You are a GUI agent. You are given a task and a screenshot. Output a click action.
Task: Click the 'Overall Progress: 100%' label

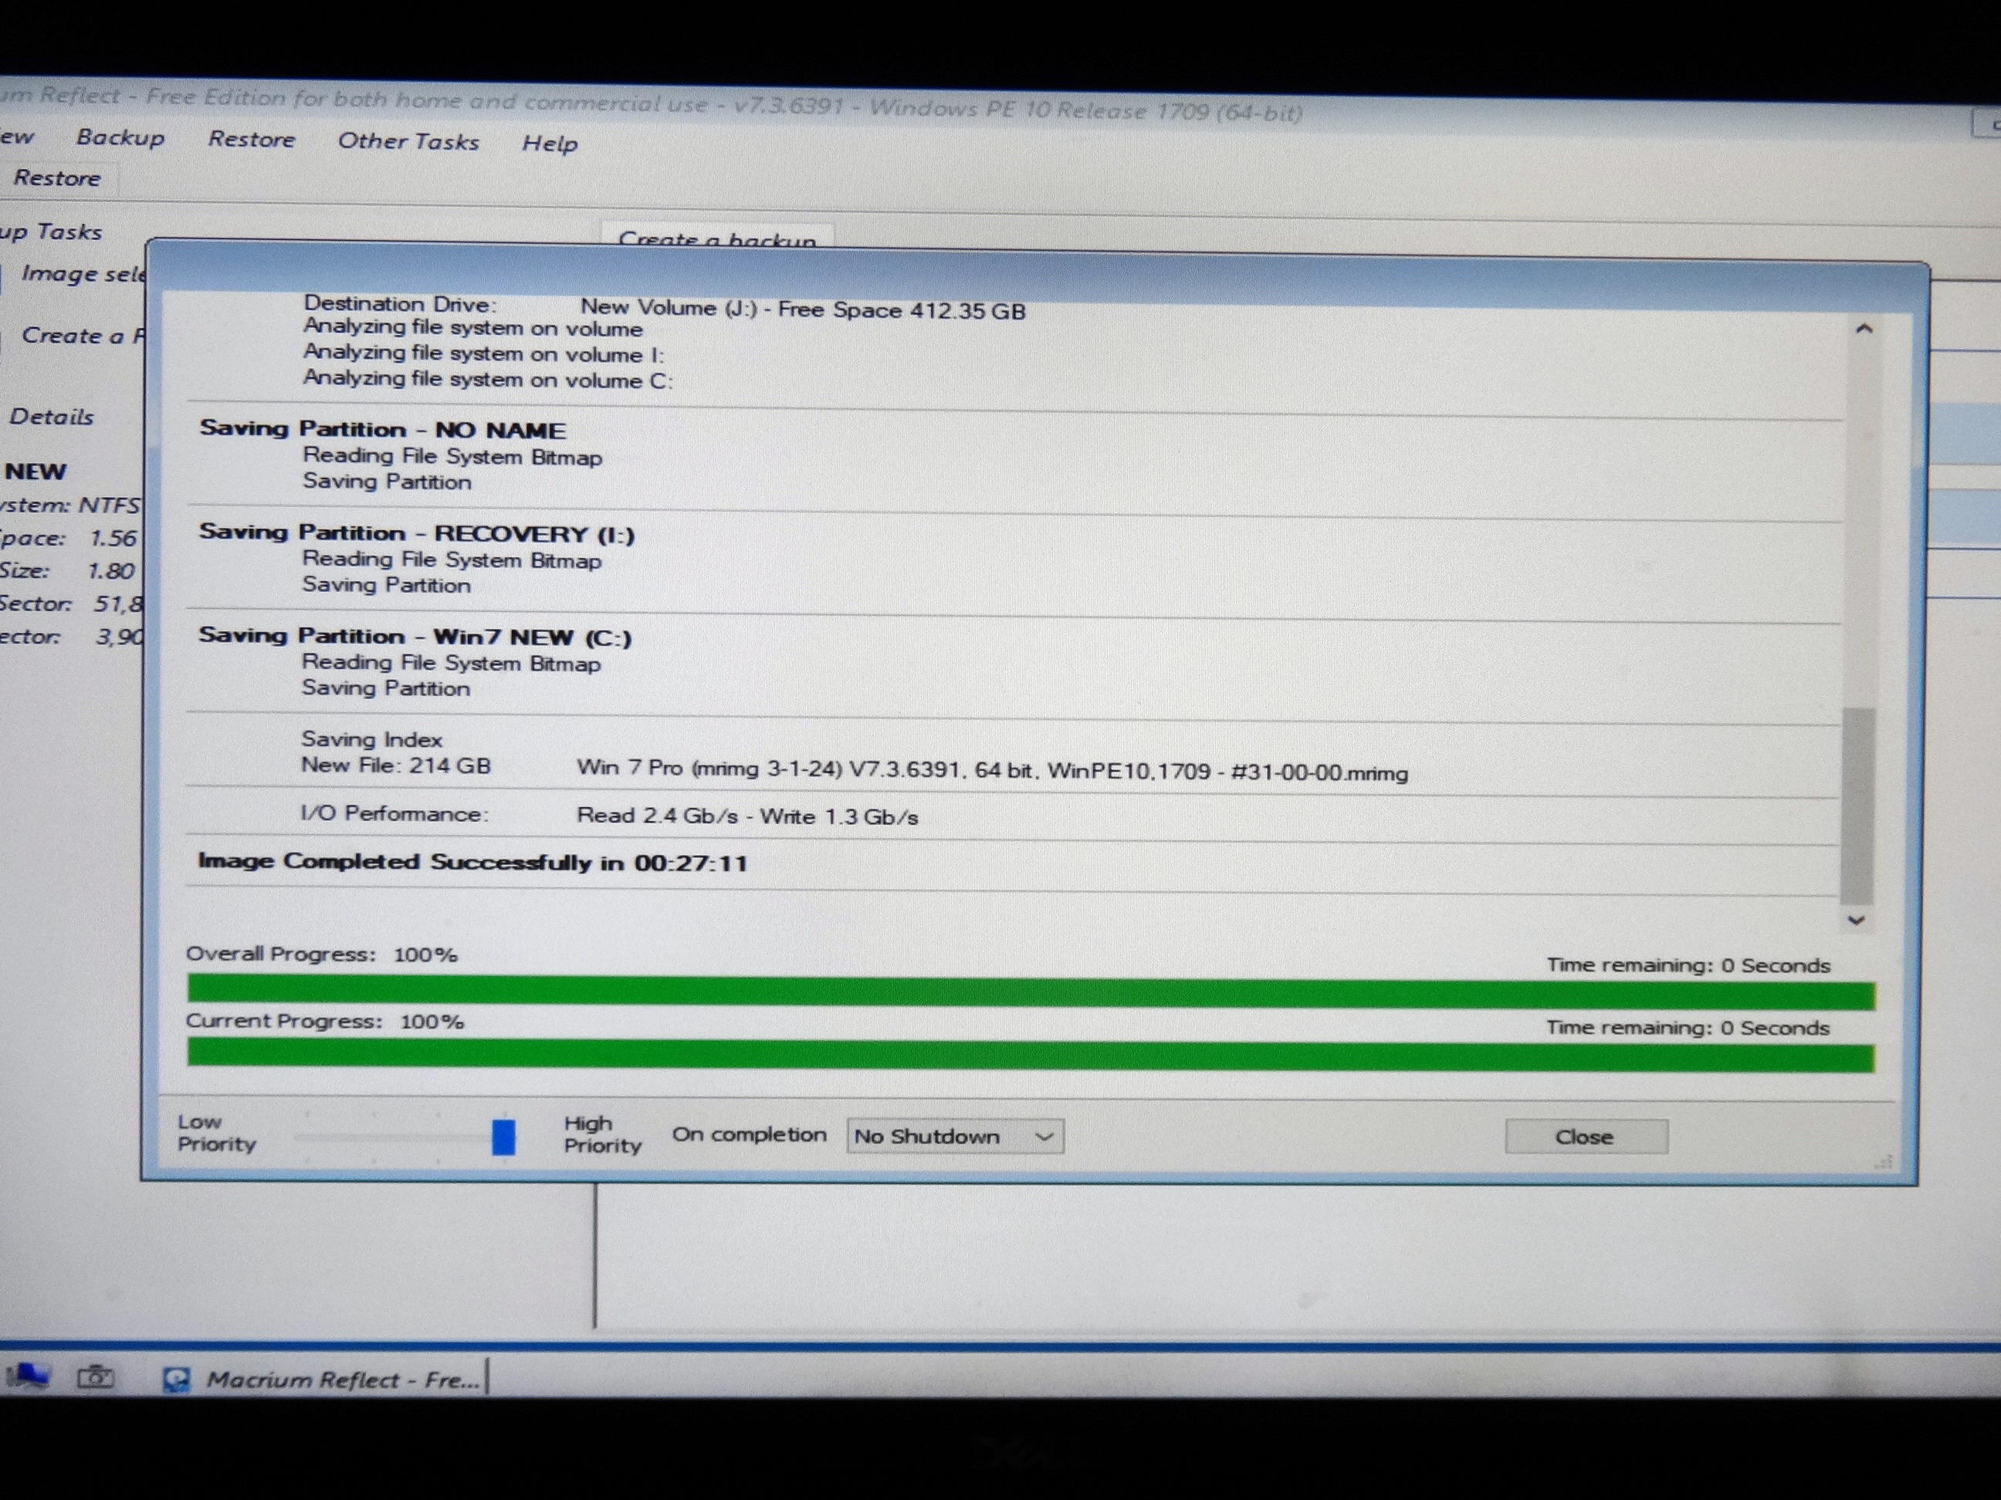[321, 954]
